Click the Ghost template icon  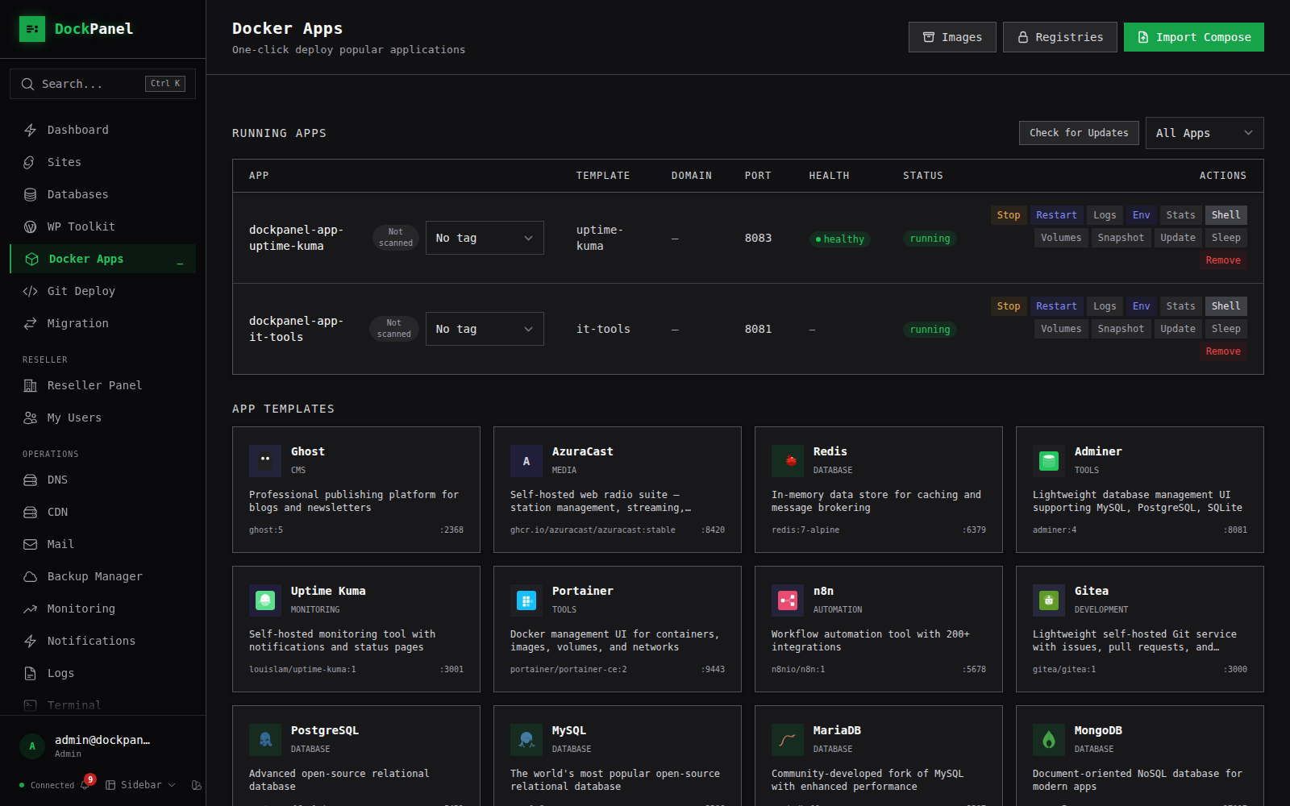point(265,461)
